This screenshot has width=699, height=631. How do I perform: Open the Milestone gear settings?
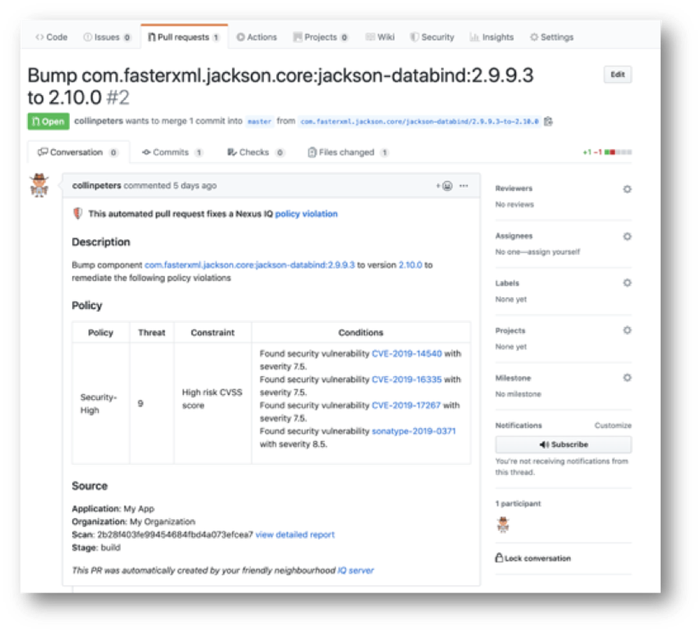click(627, 378)
